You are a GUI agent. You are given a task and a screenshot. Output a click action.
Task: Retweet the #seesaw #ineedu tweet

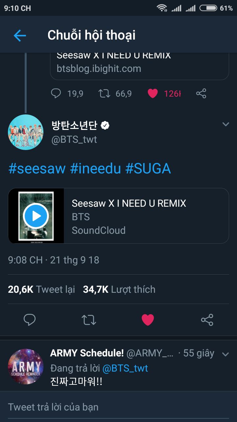(x=89, y=320)
